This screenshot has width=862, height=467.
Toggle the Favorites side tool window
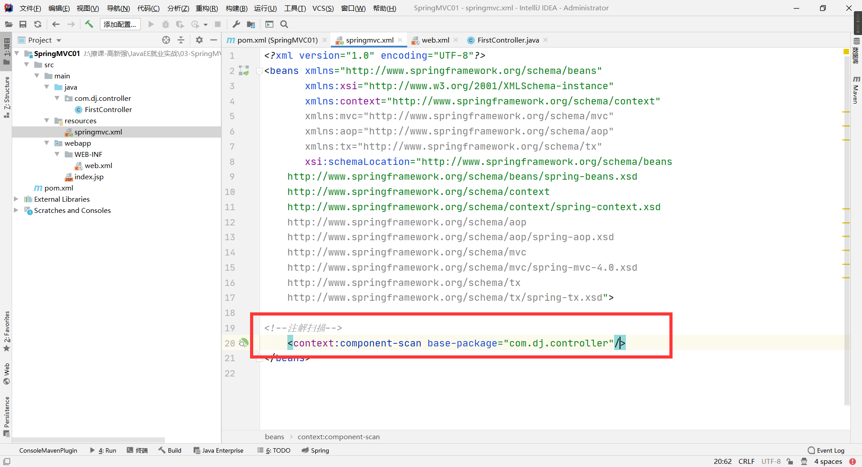tap(7, 331)
